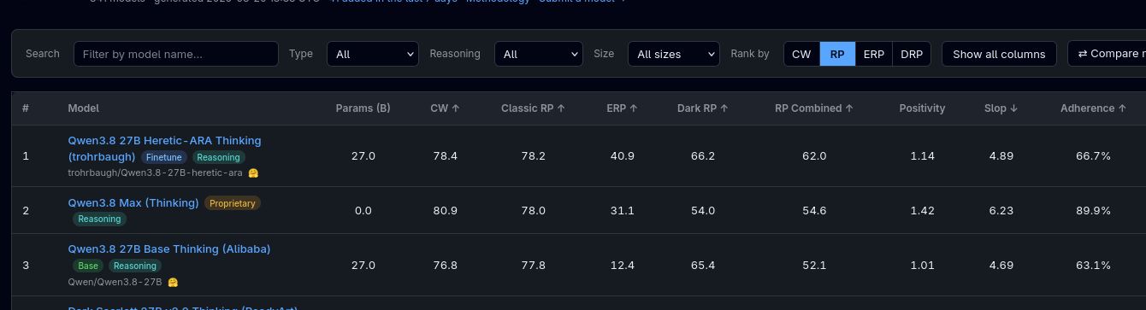
Task: Rank by ERP toggle option
Action: click(874, 54)
